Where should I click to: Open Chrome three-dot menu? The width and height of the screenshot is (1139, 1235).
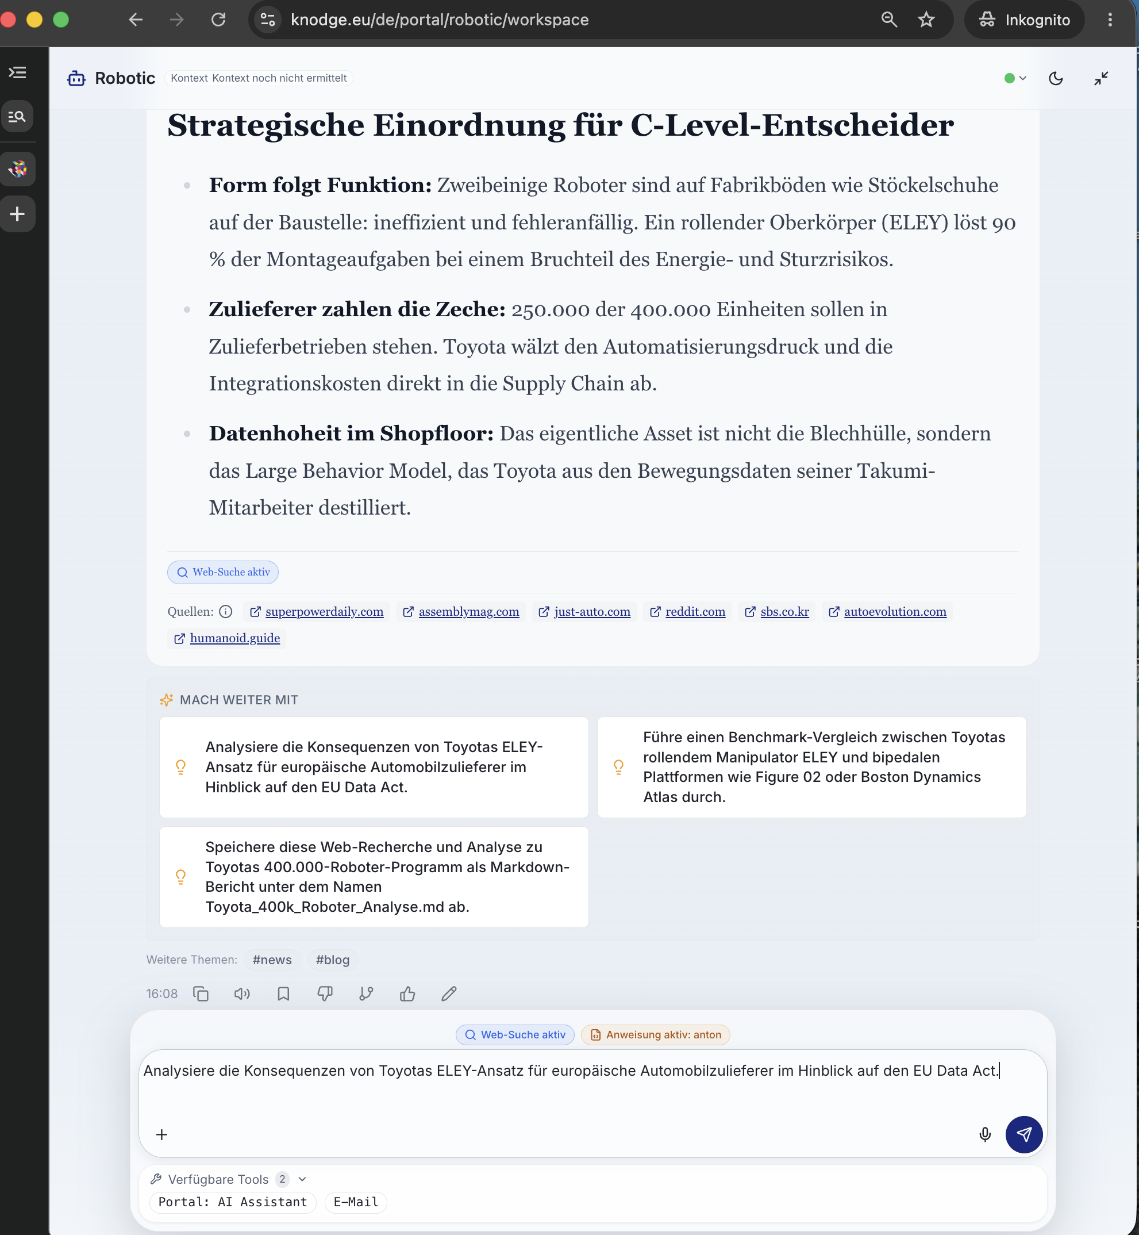pyautogui.click(x=1110, y=20)
